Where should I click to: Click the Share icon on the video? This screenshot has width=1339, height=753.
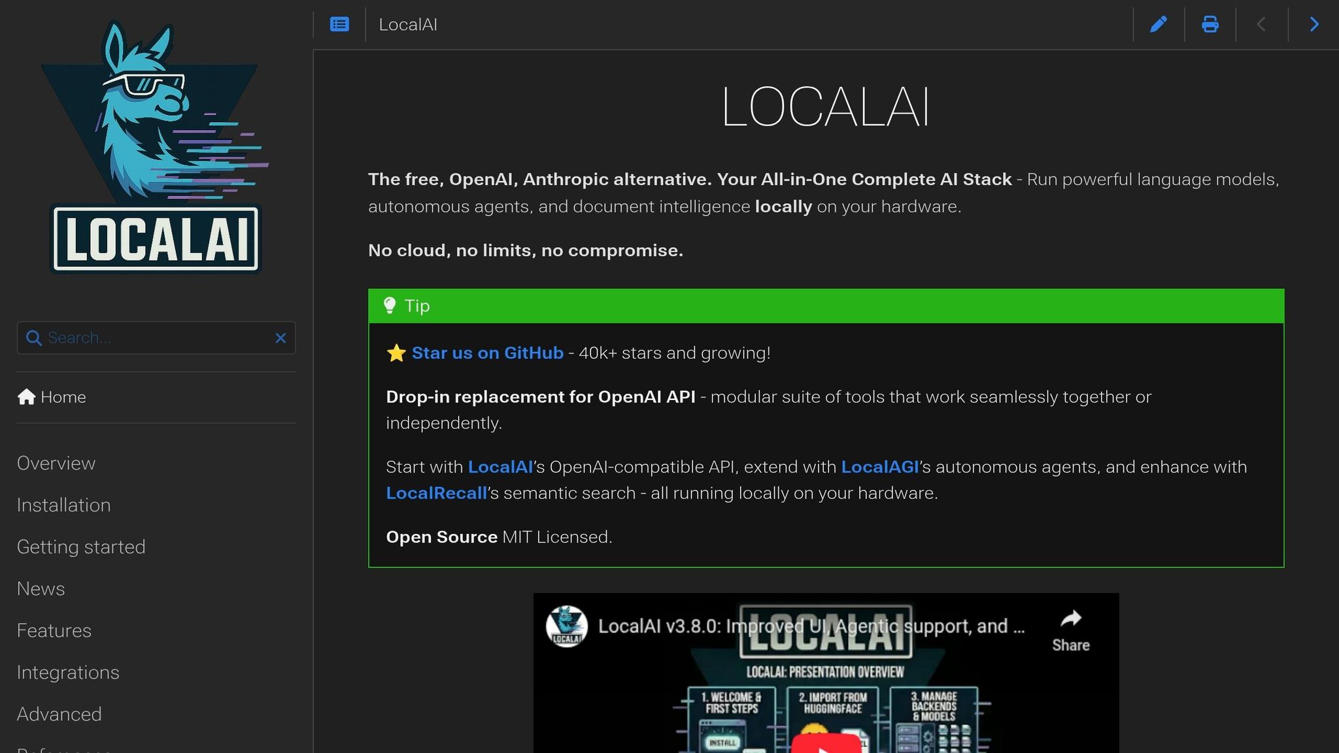click(1071, 617)
